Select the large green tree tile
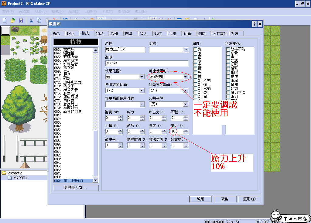 pos(19,108)
